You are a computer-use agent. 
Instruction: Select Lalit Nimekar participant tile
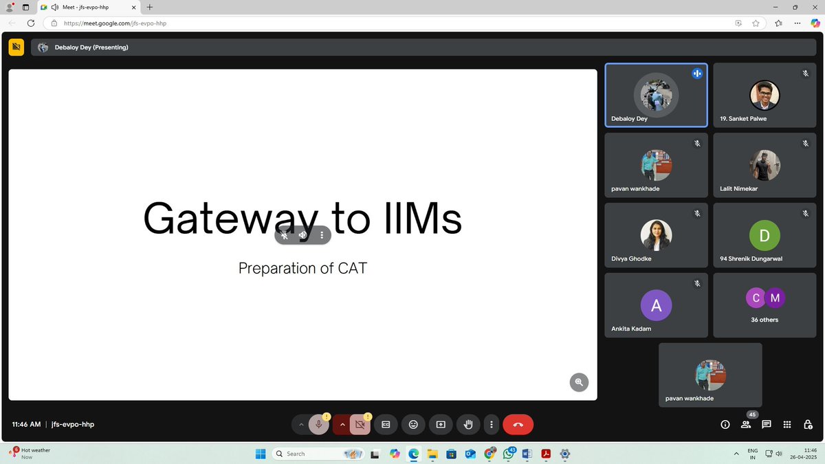coord(764,165)
